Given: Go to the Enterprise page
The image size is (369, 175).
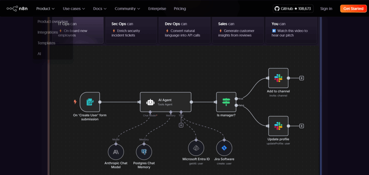Looking at the screenshot, I should [157, 9].
